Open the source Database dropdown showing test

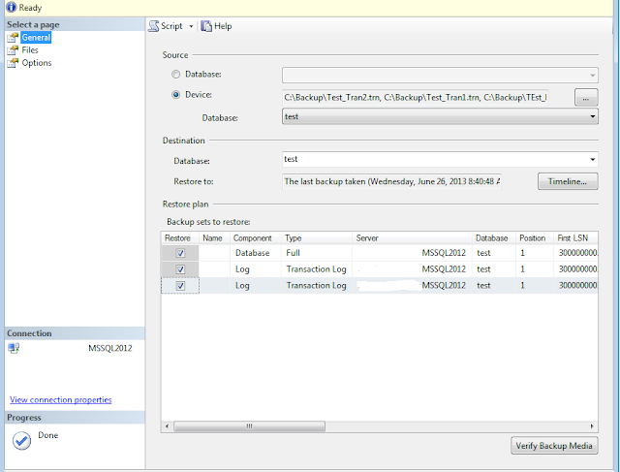(440, 116)
